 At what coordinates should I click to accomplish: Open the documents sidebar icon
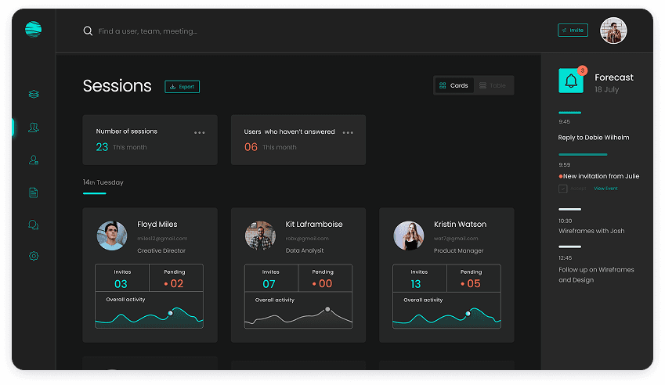[x=33, y=192]
